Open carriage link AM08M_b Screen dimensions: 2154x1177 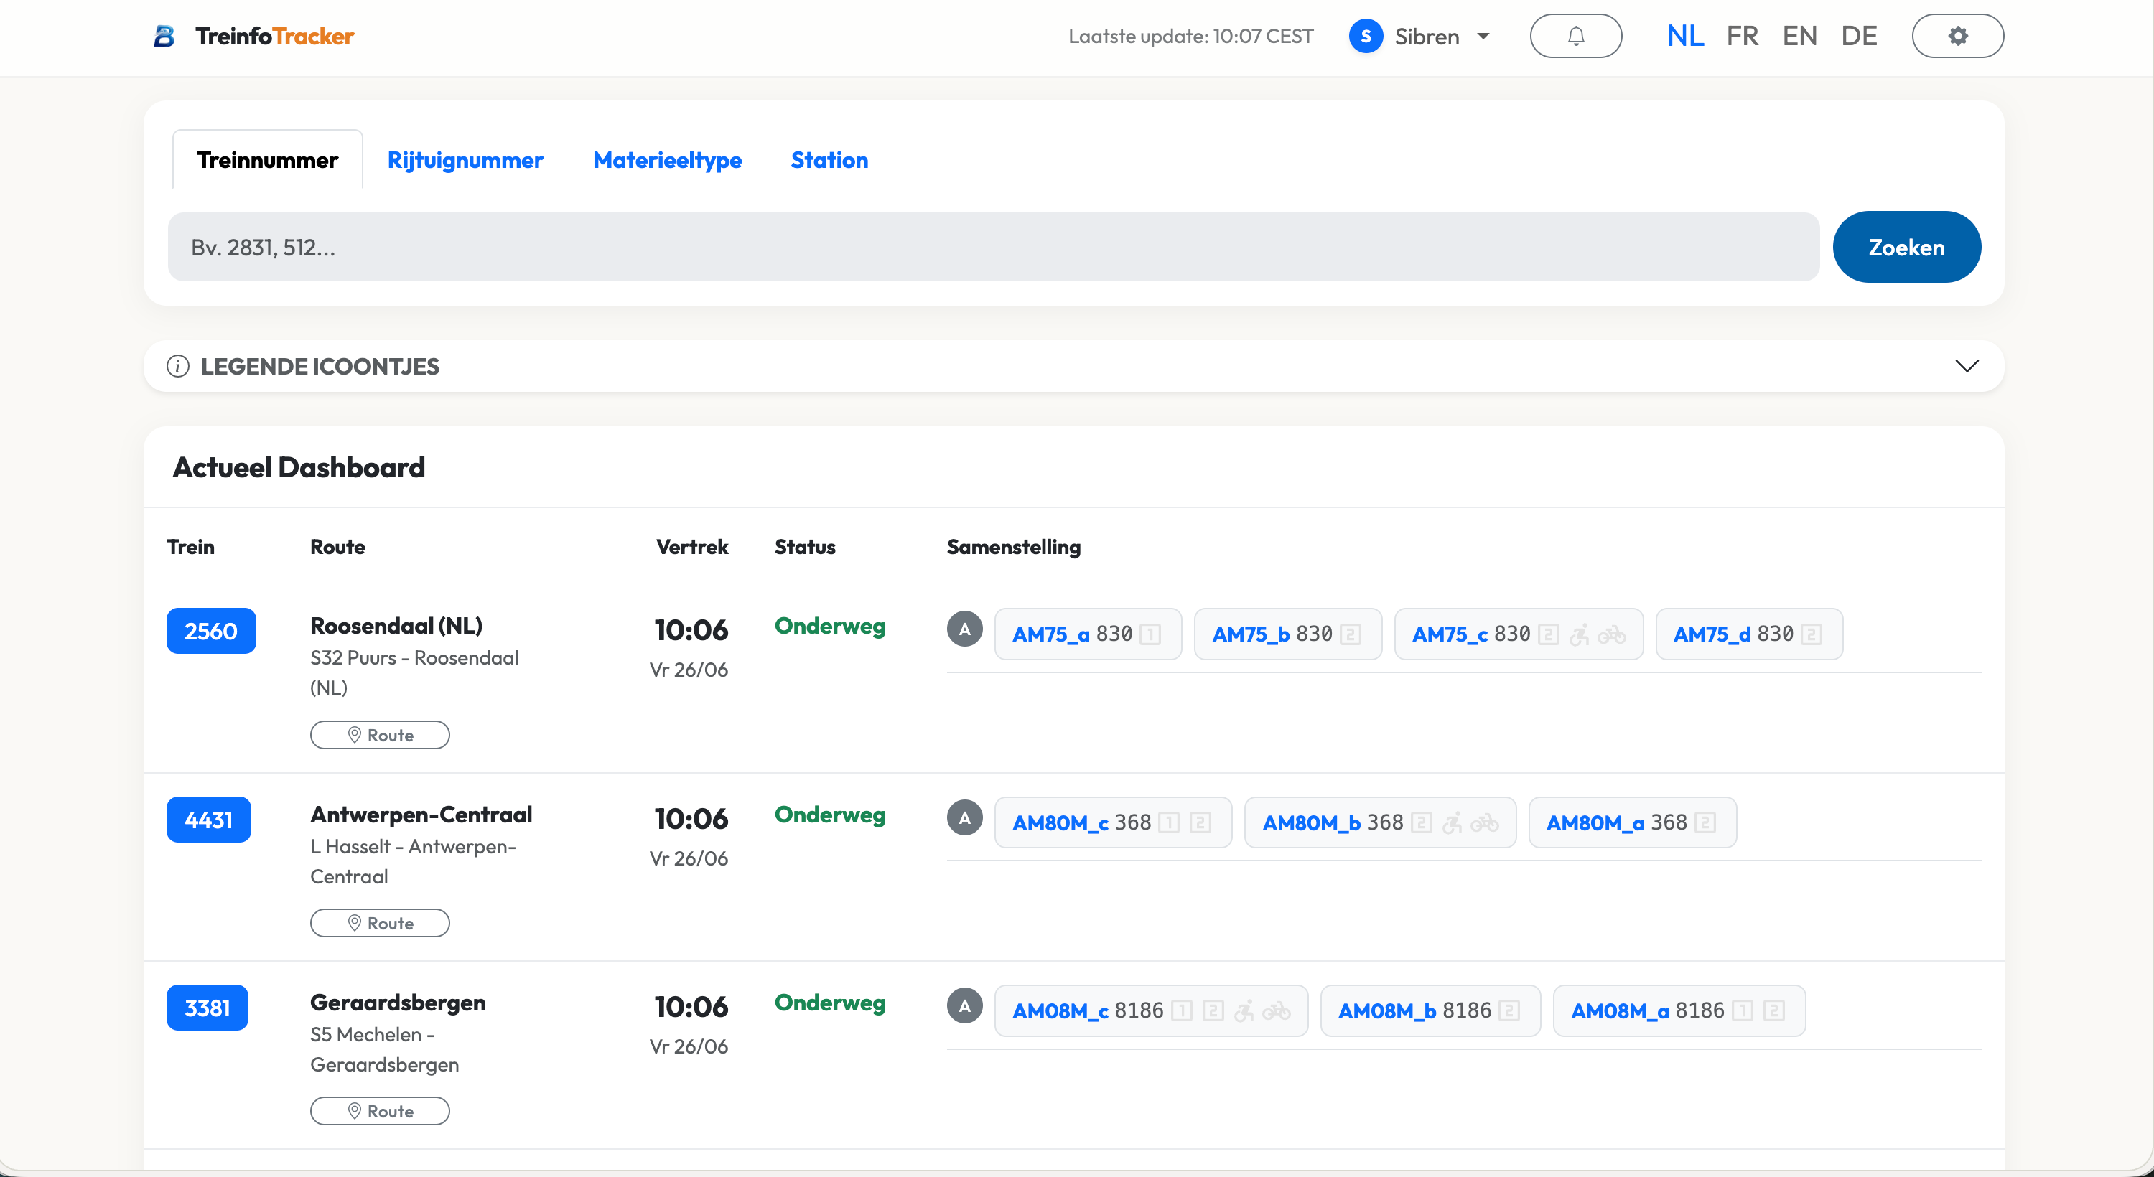click(x=1387, y=1011)
